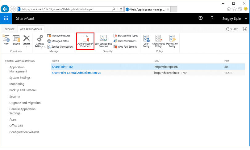
Task: Expand the Delete dropdown in ribbon
Action: click(x=27, y=45)
